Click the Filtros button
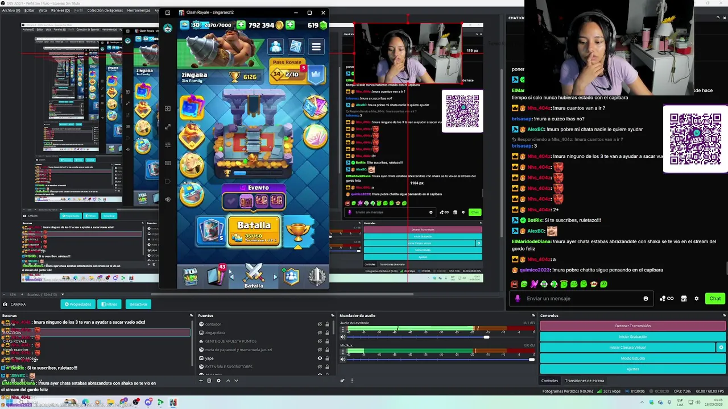728x409 pixels. pyautogui.click(x=110, y=304)
